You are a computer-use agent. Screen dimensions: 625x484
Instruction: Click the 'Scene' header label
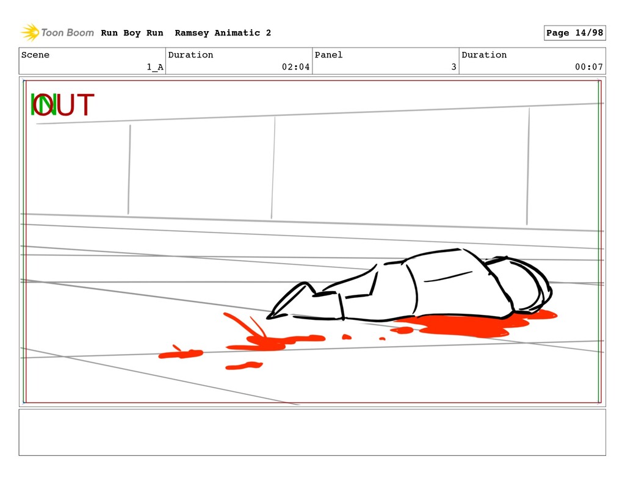click(35, 54)
